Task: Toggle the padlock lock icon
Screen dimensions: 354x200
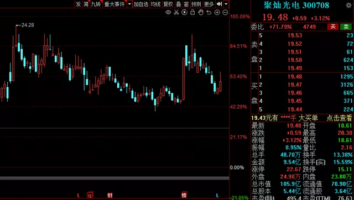Action: pos(192,12)
